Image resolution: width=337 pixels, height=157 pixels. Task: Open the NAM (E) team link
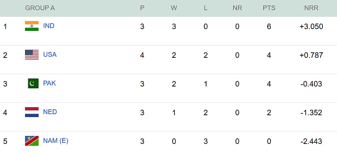tap(56, 141)
